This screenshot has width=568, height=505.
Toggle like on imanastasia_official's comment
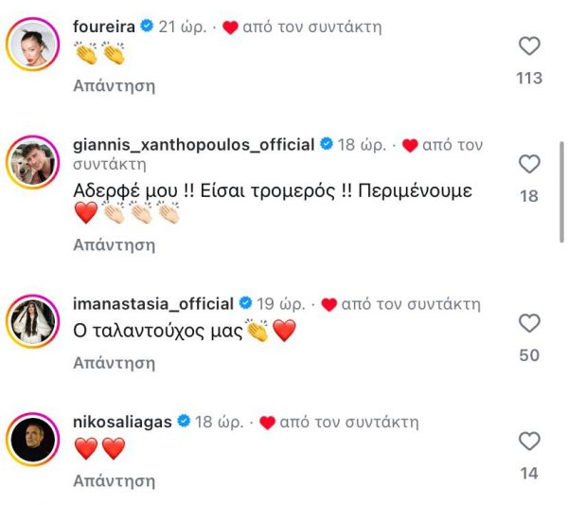tap(530, 324)
